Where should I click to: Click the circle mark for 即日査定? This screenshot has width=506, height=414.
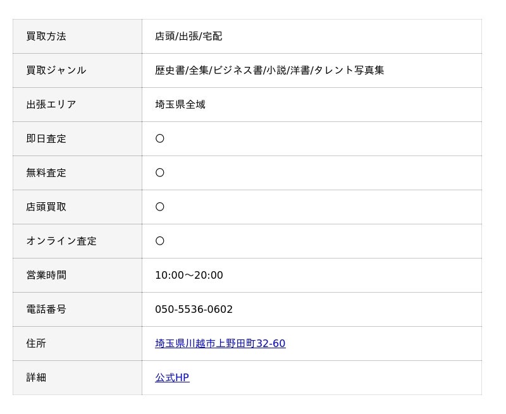160,138
